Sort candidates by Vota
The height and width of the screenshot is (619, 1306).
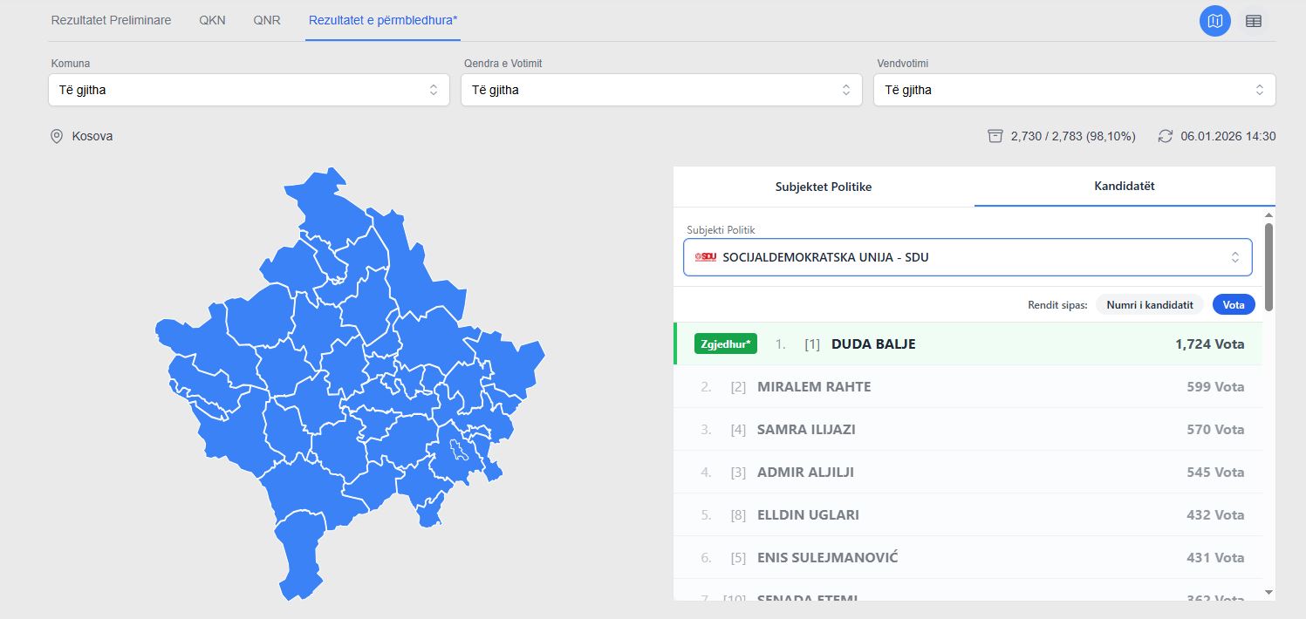click(1234, 304)
